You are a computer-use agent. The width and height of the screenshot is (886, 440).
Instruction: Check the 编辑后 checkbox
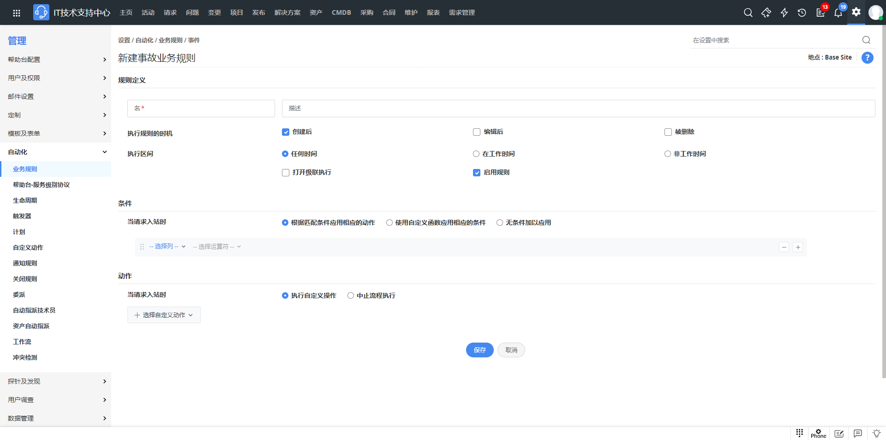pyautogui.click(x=477, y=132)
